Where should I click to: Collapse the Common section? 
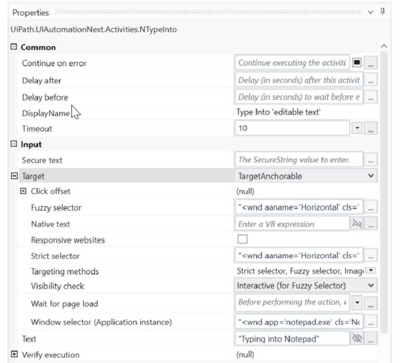(x=14, y=47)
